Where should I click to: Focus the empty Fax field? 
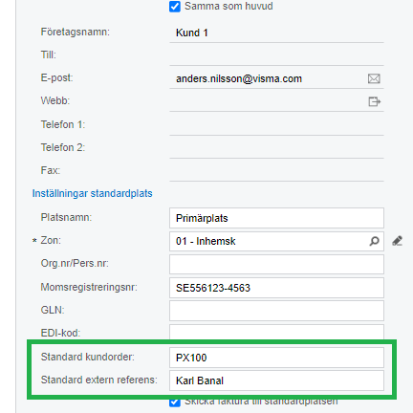(276, 171)
